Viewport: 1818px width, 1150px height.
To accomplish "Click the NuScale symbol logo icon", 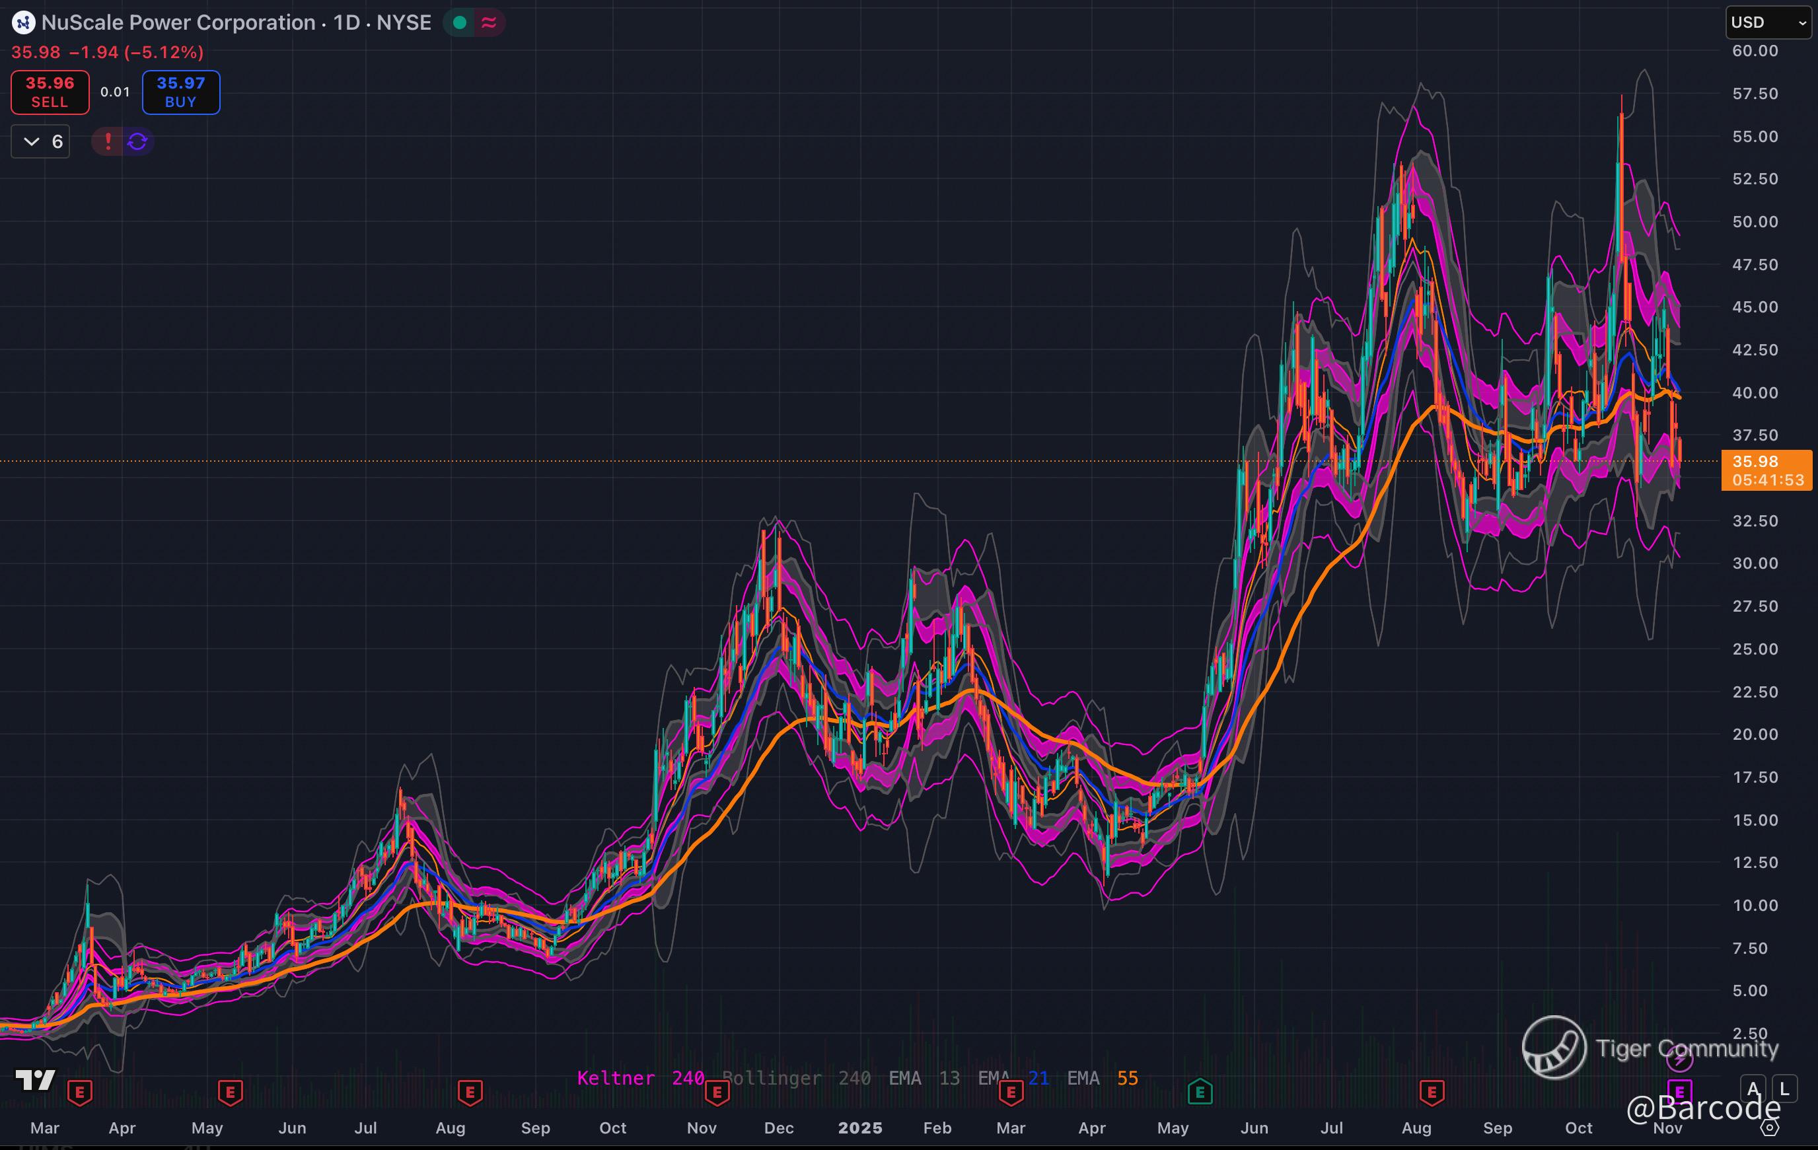I will [23, 22].
